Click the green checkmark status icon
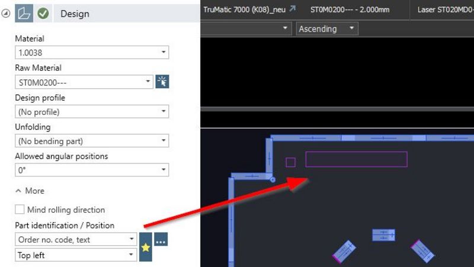The width and height of the screenshot is (474, 267). click(43, 13)
